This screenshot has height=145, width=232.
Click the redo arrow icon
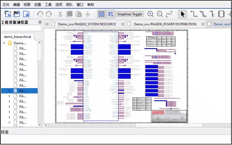[x=49, y=14]
